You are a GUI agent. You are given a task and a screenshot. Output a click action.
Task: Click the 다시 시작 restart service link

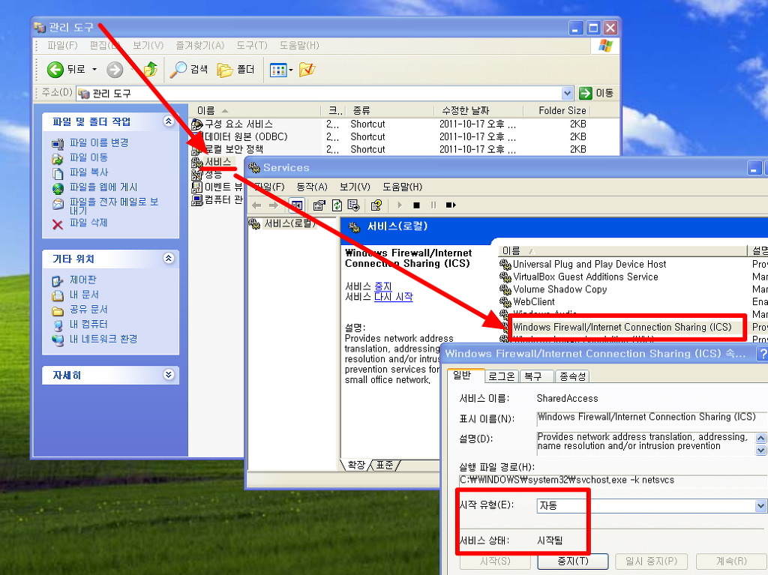393,297
